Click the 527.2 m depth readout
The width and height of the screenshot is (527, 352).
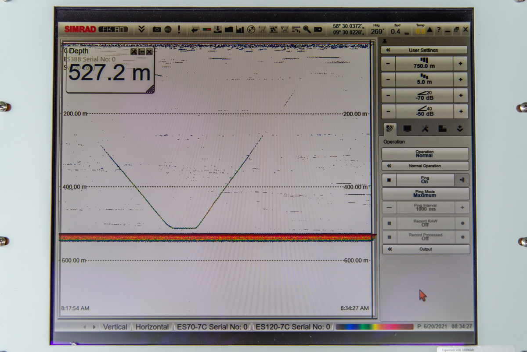pyautogui.click(x=110, y=73)
